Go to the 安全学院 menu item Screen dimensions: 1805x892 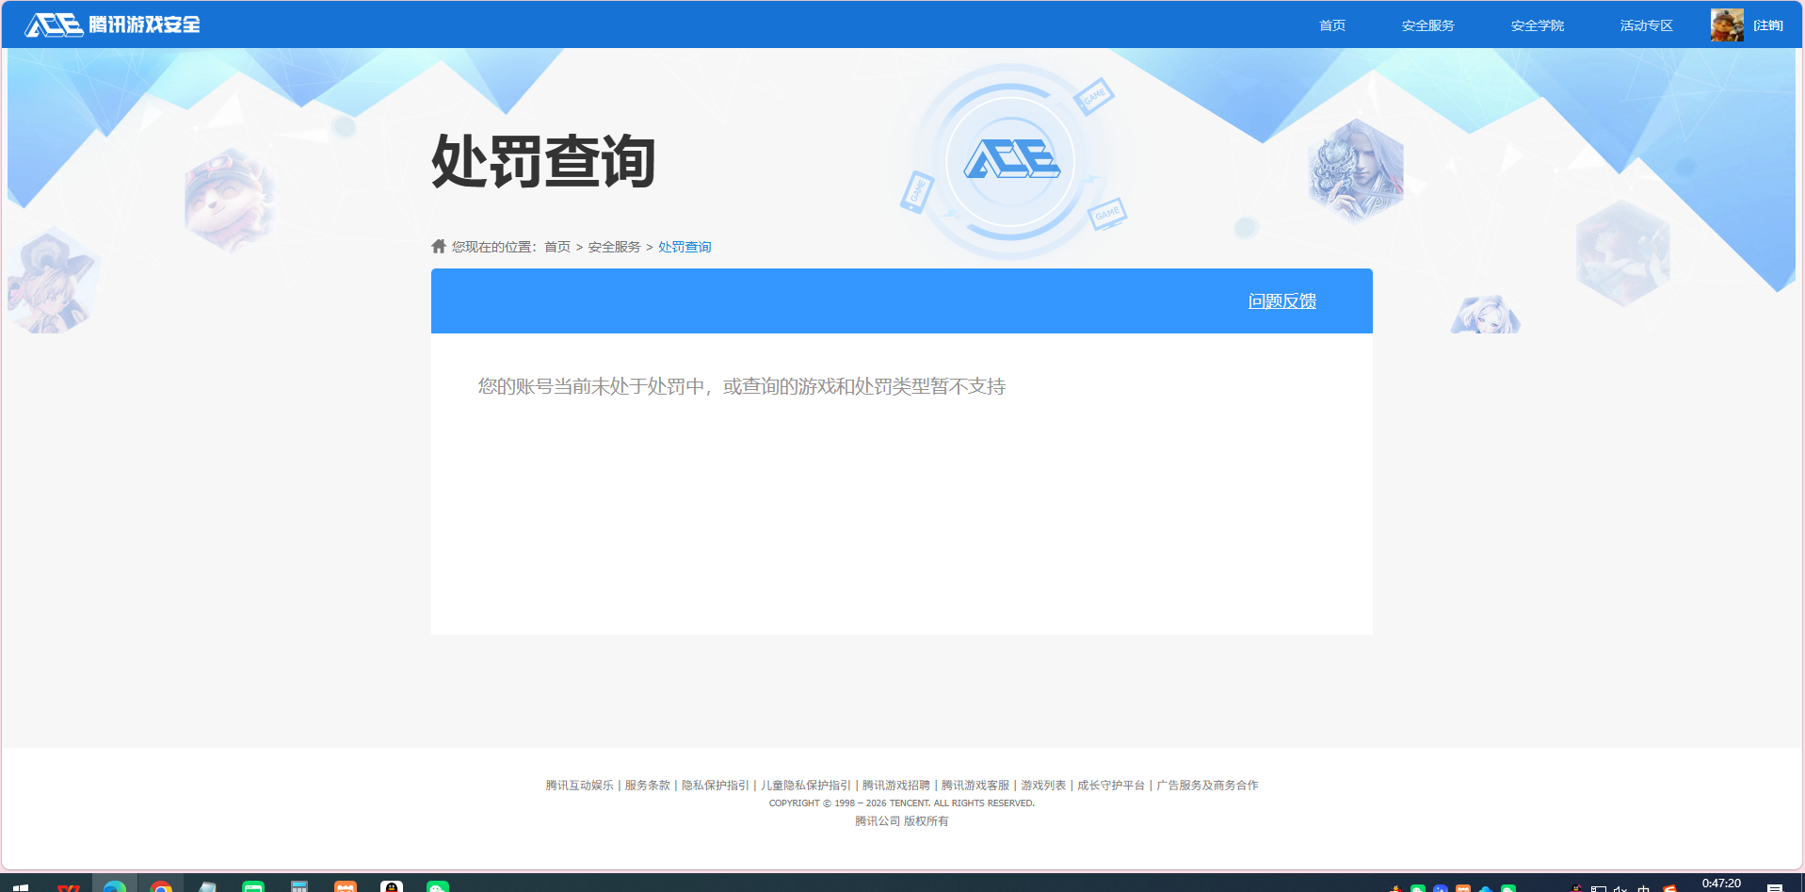1537,25
